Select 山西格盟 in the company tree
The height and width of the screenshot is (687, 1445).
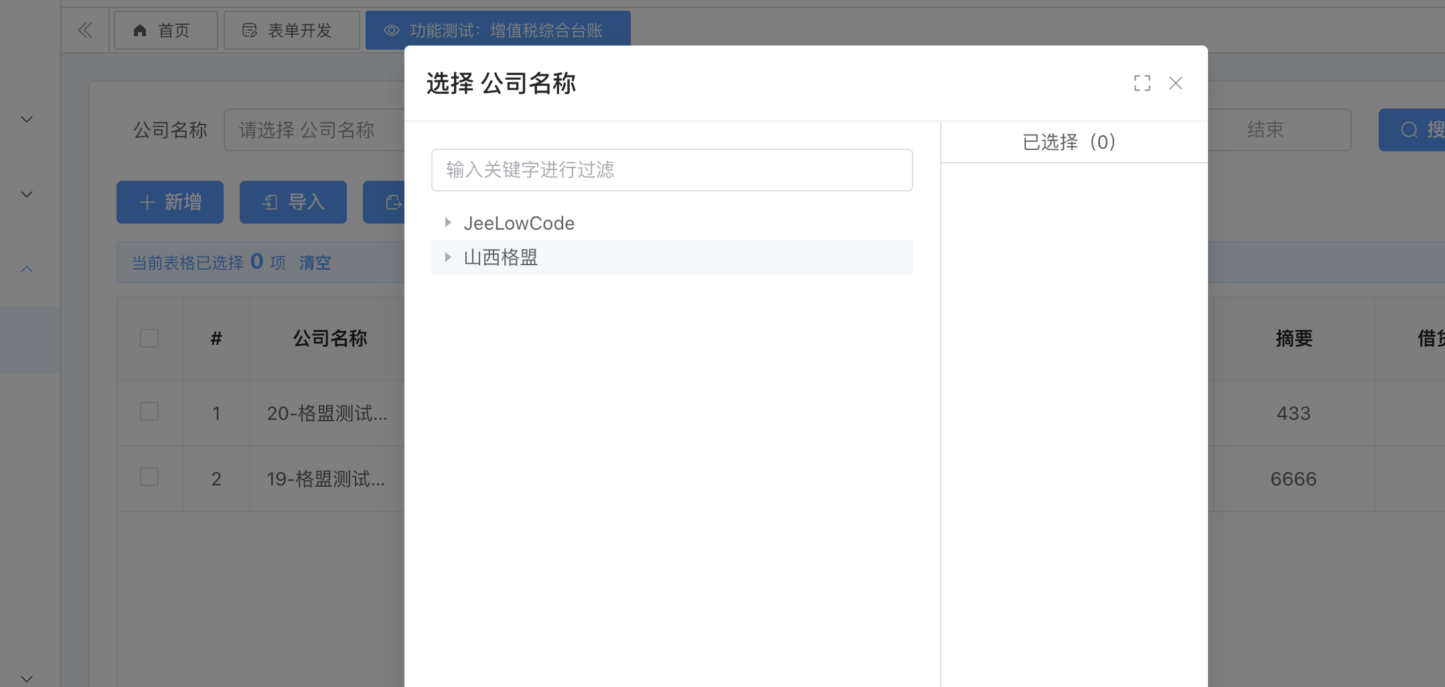(x=501, y=257)
